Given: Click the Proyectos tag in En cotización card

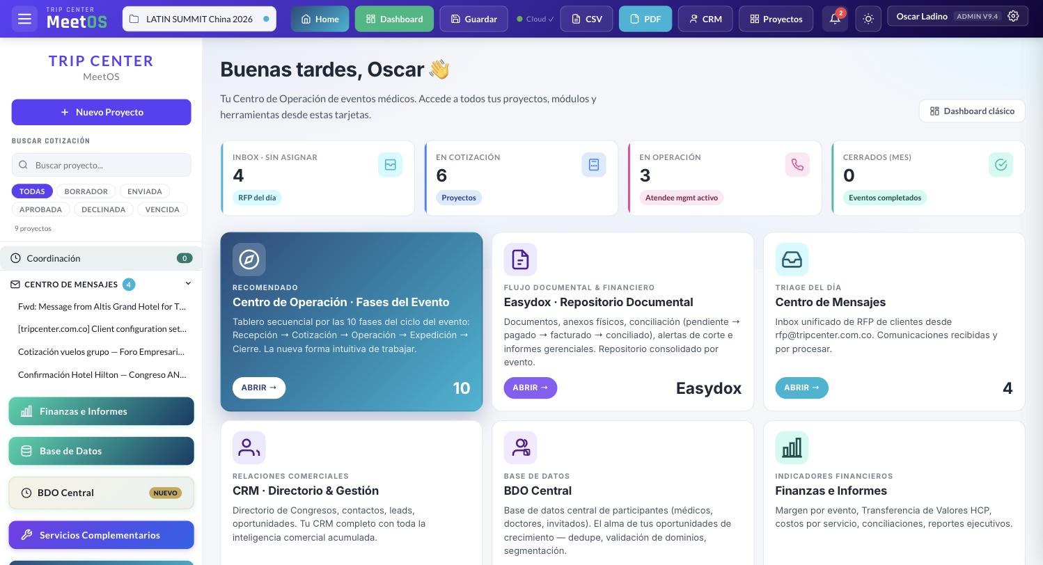Looking at the screenshot, I should click(x=459, y=198).
